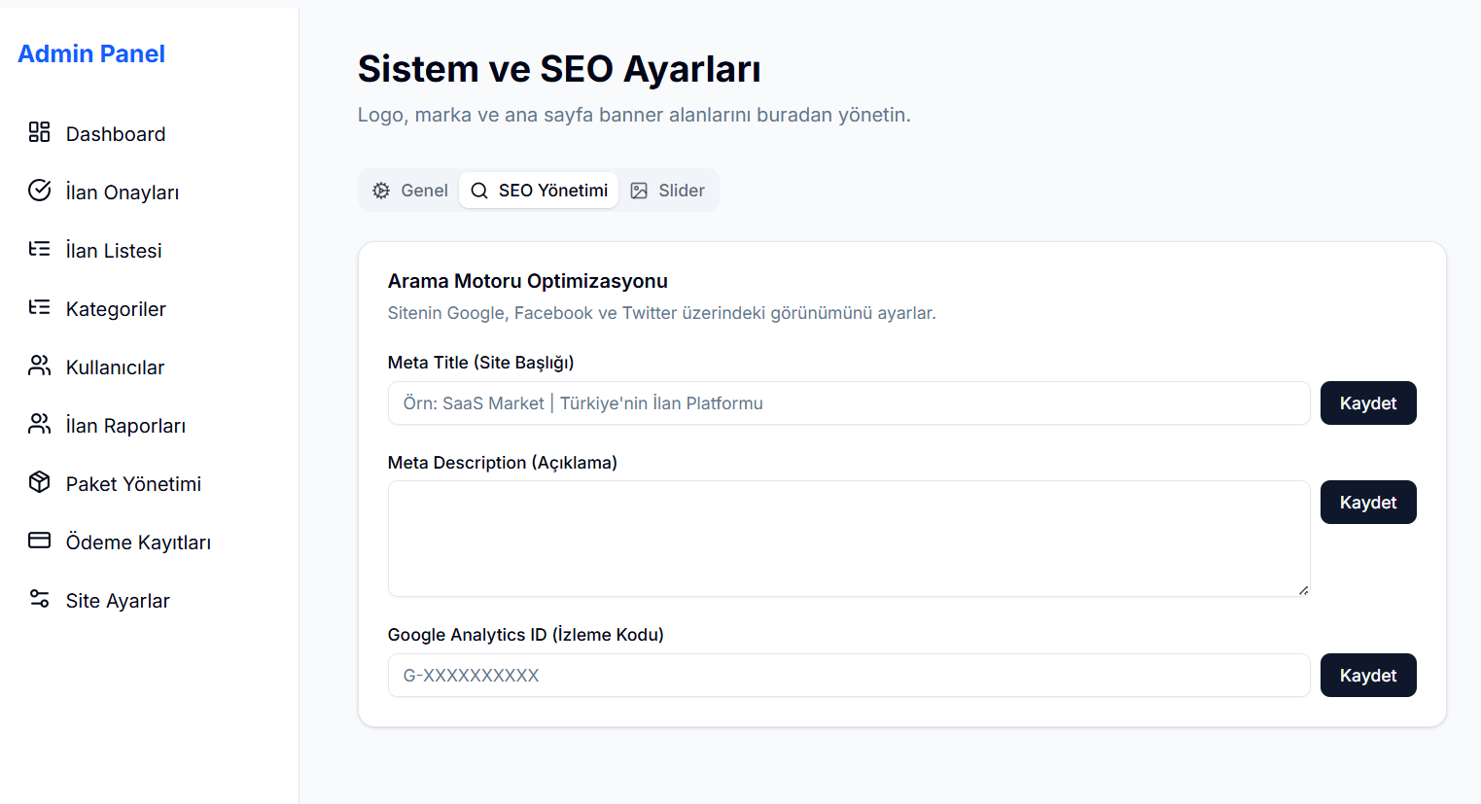Switch to the Genel tab
Screen dimensions: 1481x804
(410, 191)
